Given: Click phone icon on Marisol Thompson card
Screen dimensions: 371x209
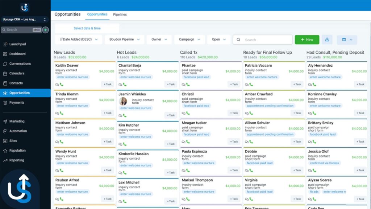Looking at the screenshot, I should coord(188,199).
